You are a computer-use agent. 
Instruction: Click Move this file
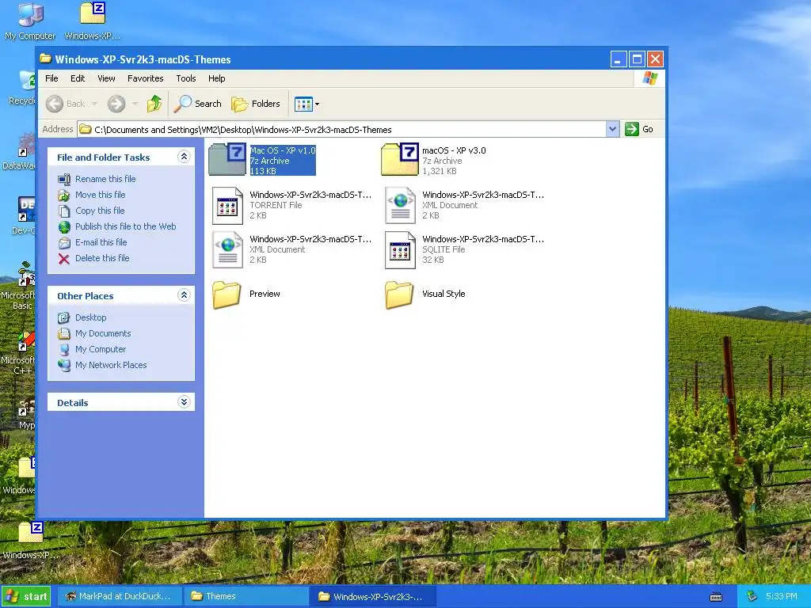(x=101, y=195)
